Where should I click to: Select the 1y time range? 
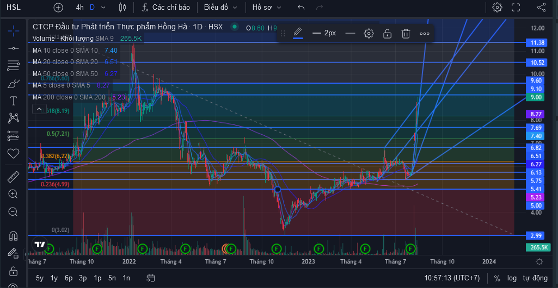(54, 278)
